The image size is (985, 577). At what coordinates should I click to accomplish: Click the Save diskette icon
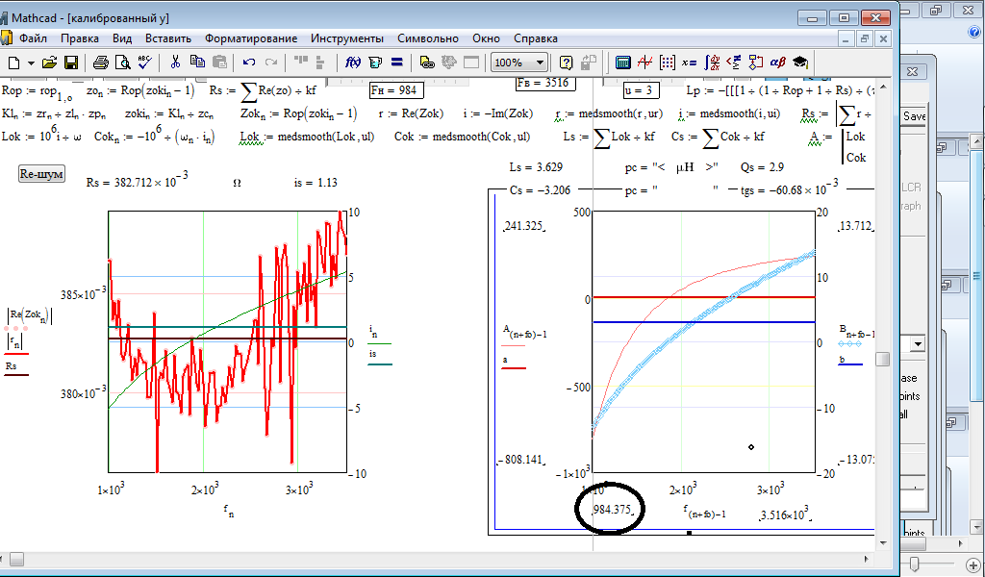[71, 63]
